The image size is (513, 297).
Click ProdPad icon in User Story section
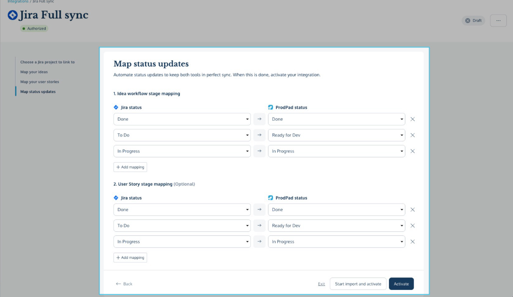tap(271, 198)
